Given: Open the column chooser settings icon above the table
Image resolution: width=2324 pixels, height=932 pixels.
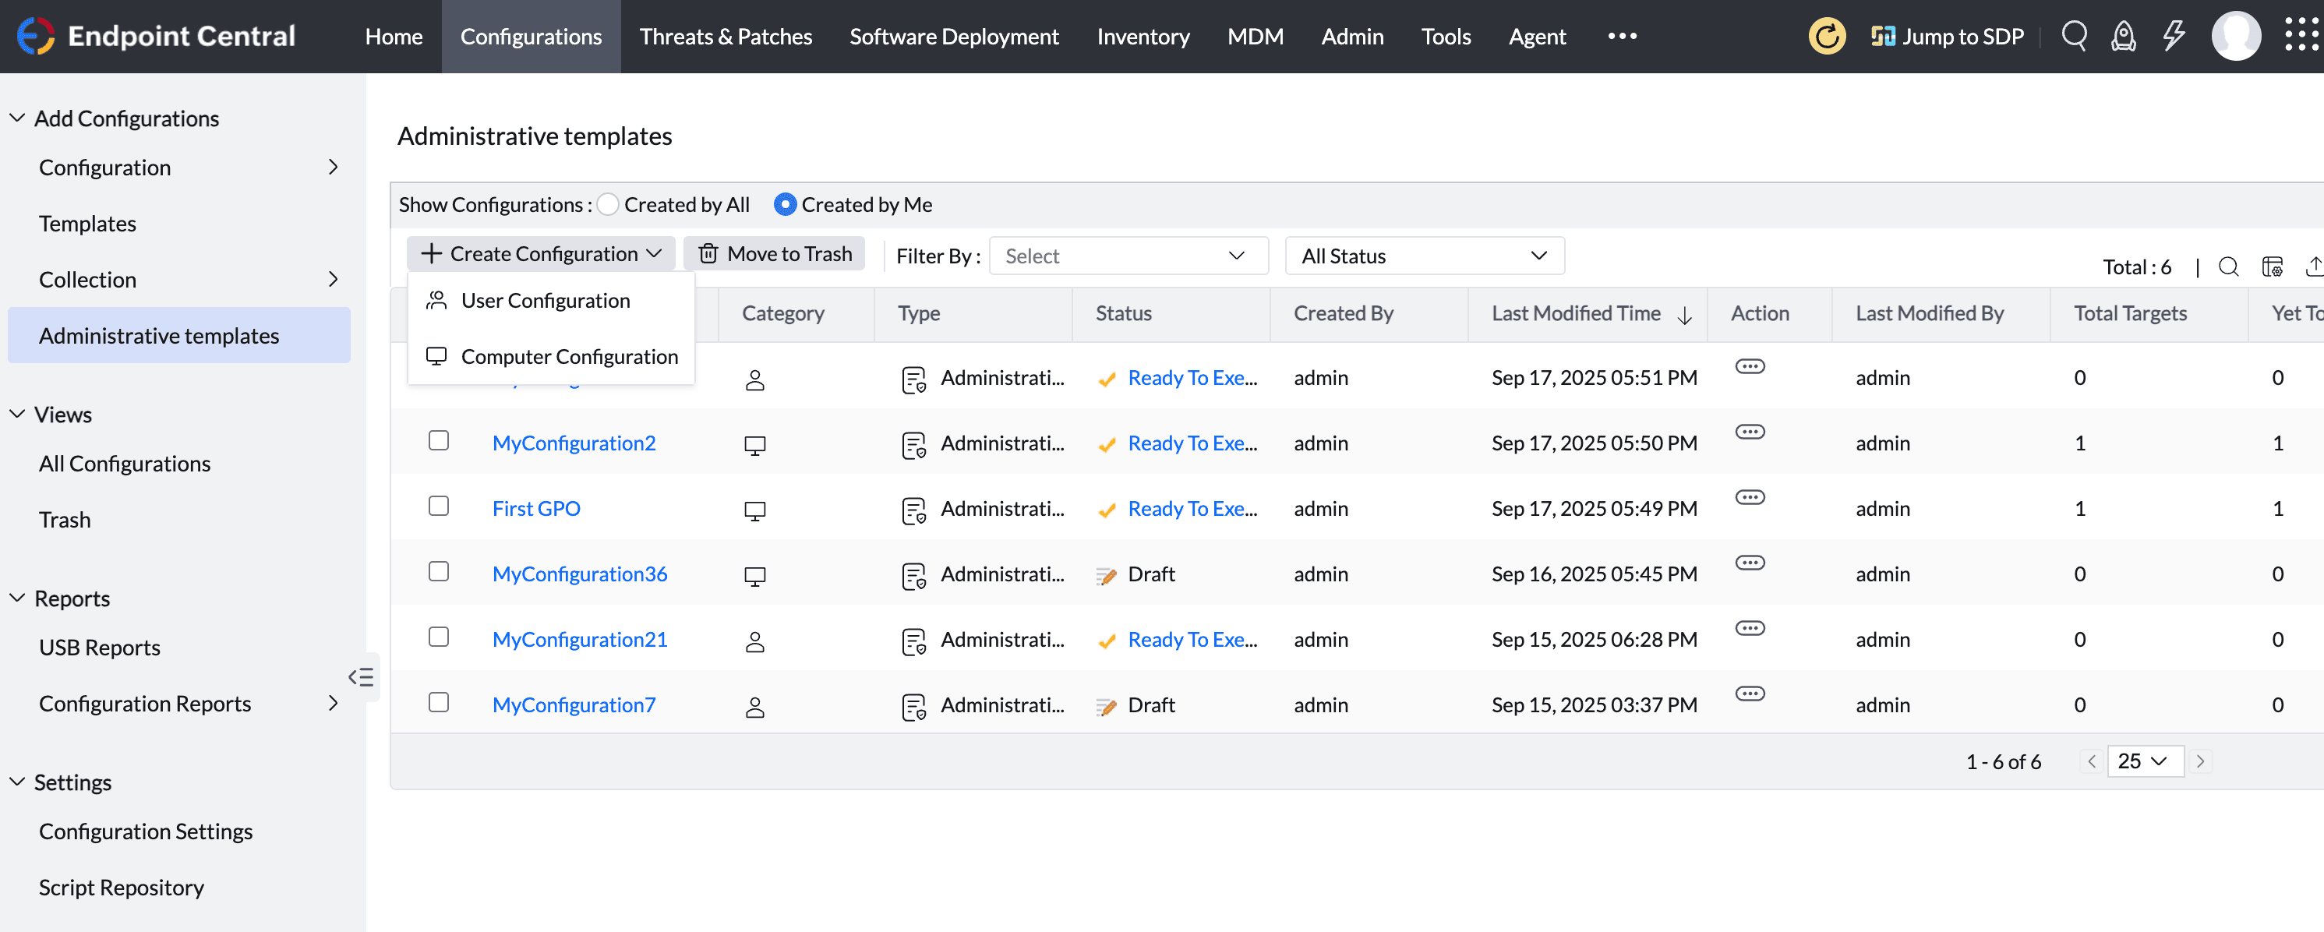Looking at the screenshot, I should [x=2273, y=267].
